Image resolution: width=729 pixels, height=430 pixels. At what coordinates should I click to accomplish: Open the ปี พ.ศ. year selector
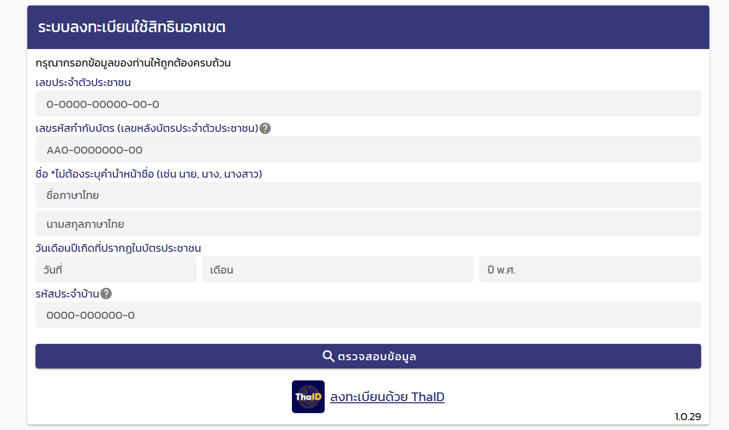[589, 270]
